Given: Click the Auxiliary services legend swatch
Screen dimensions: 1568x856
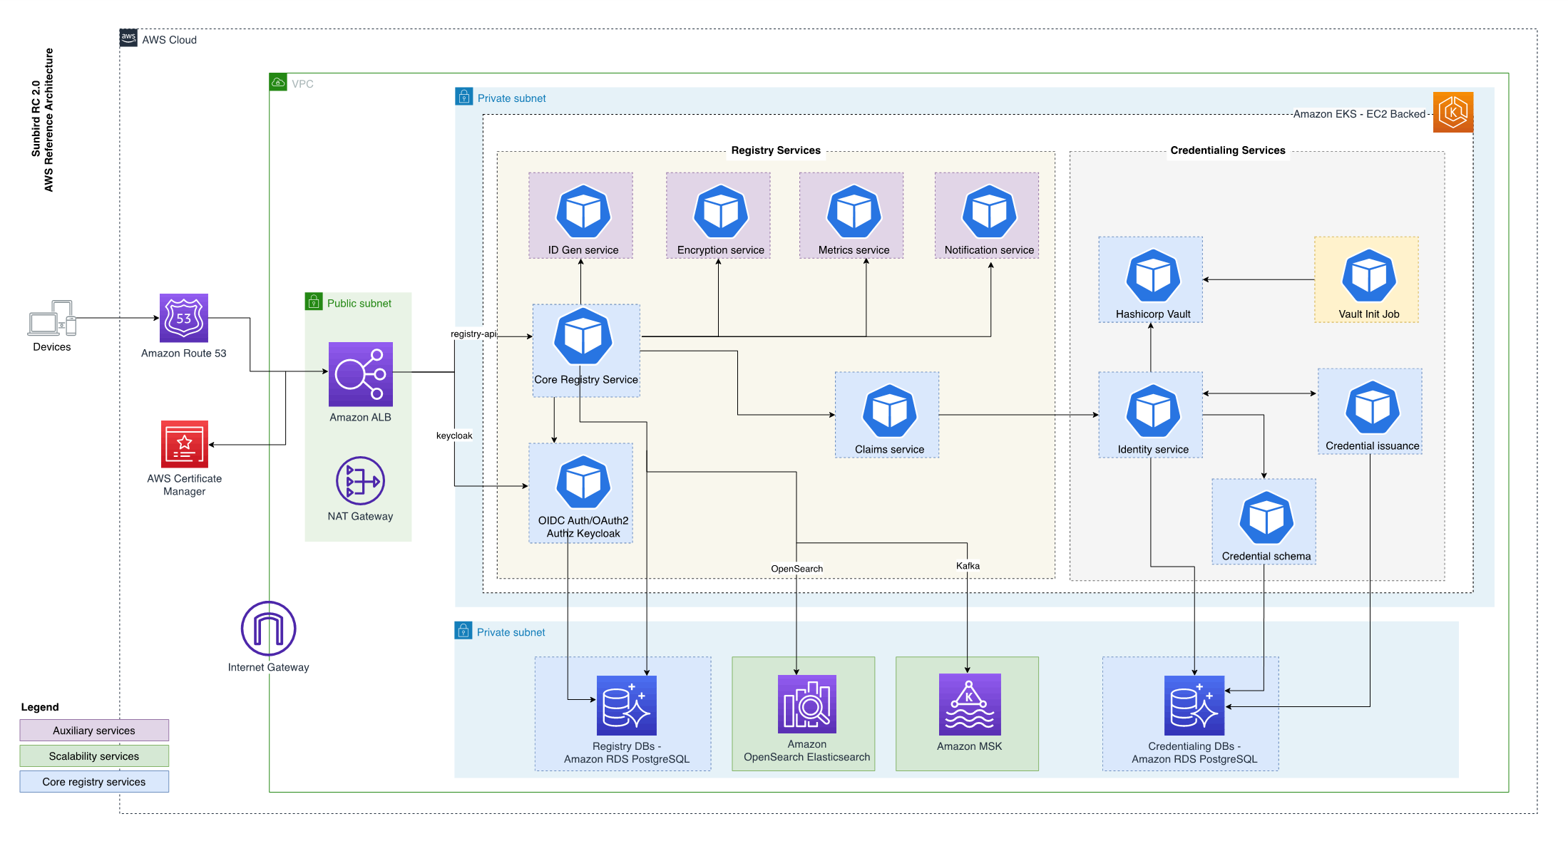Looking at the screenshot, I should 94,730.
